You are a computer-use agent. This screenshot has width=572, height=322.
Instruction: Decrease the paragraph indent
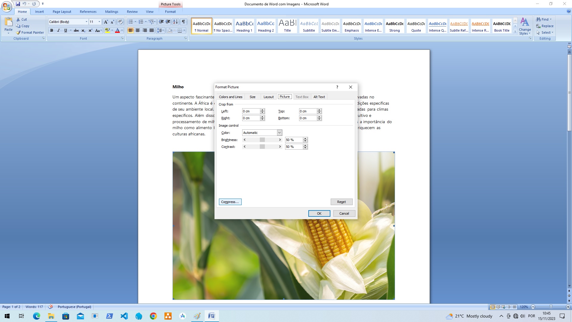161,22
